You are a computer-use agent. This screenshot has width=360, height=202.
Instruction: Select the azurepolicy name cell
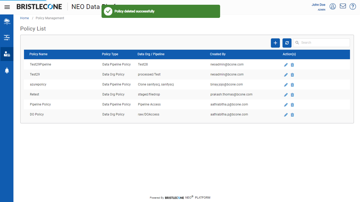38,84
